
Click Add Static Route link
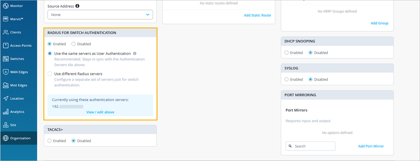[x=257, y=15]
